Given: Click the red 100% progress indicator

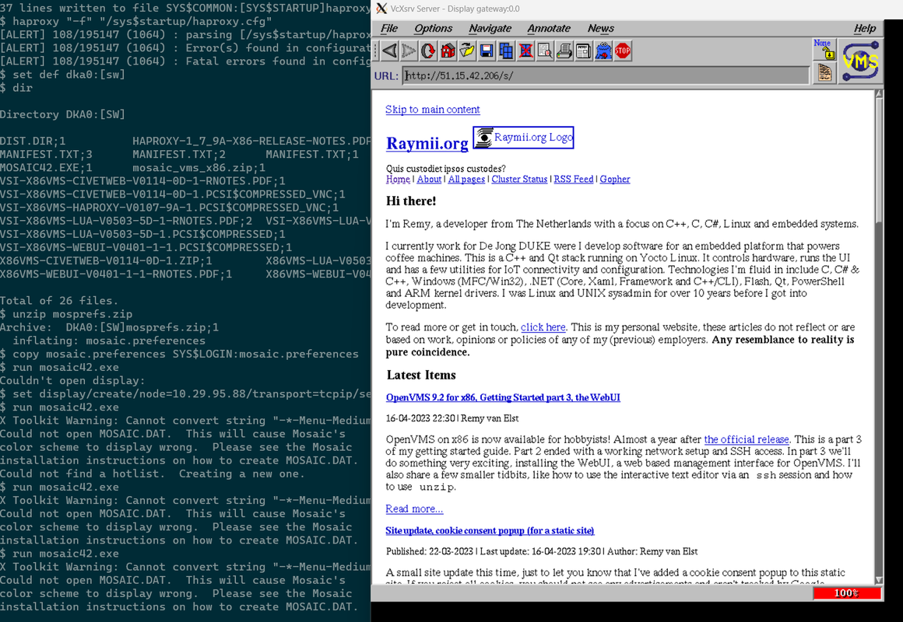Looking at the screenshot, I should click(847, 592).
